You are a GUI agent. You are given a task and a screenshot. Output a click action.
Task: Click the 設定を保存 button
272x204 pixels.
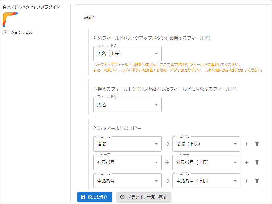tap(95, 197)
